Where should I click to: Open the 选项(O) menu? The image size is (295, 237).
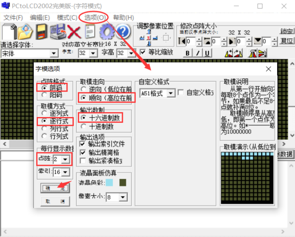95,17
